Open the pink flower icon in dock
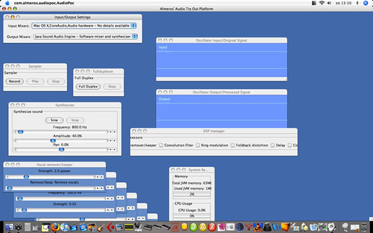 click(x=221, y=227)
